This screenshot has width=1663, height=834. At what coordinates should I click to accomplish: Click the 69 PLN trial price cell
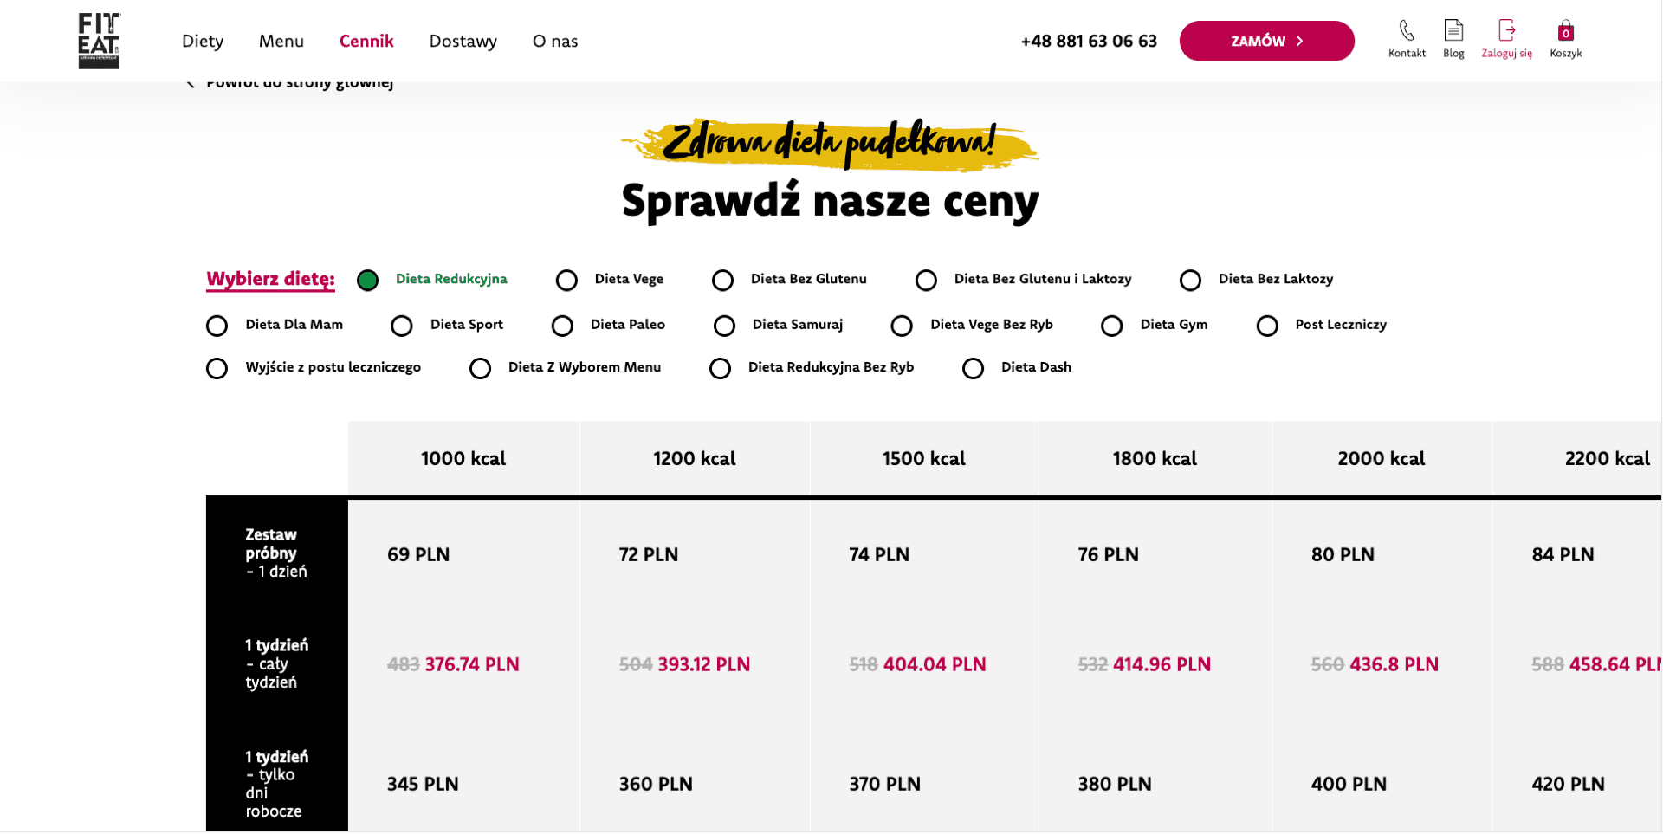(x=418, y=555)
